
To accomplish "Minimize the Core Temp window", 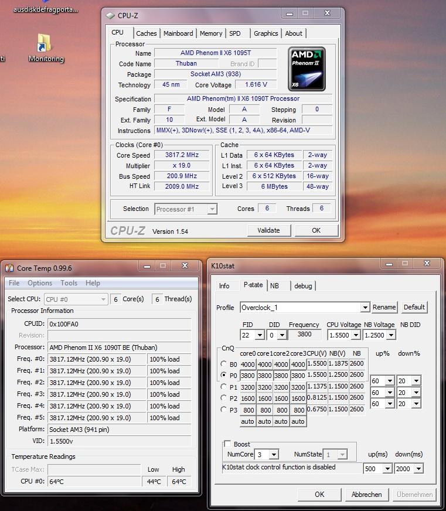I will click(147, 267).
